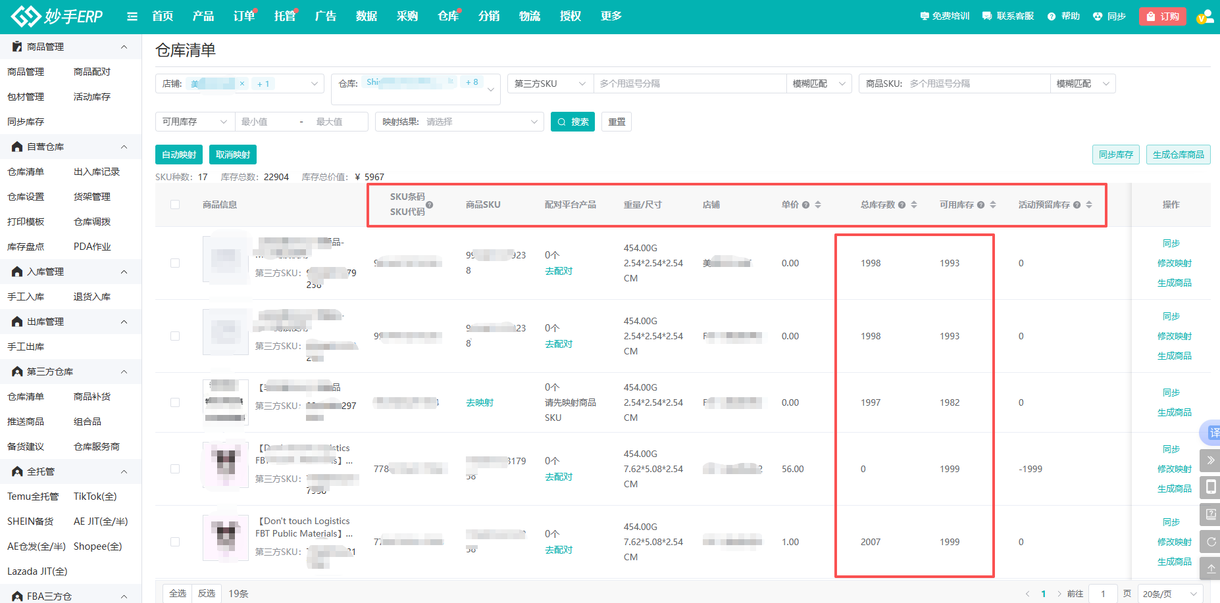Screen dimensions: 1220x603
Task: Click the 自动映射 button
Action: [x=179, y=155]
